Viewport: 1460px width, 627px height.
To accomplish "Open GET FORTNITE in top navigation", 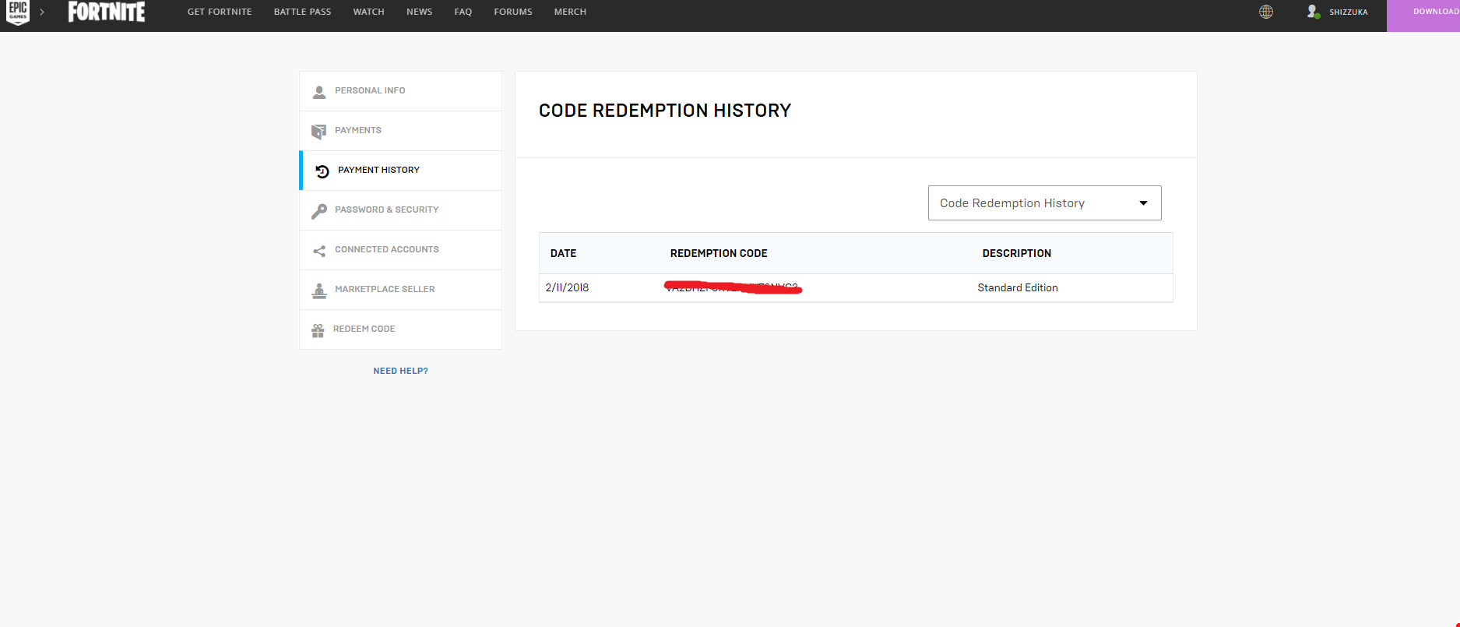I will [x=220, y=12].
